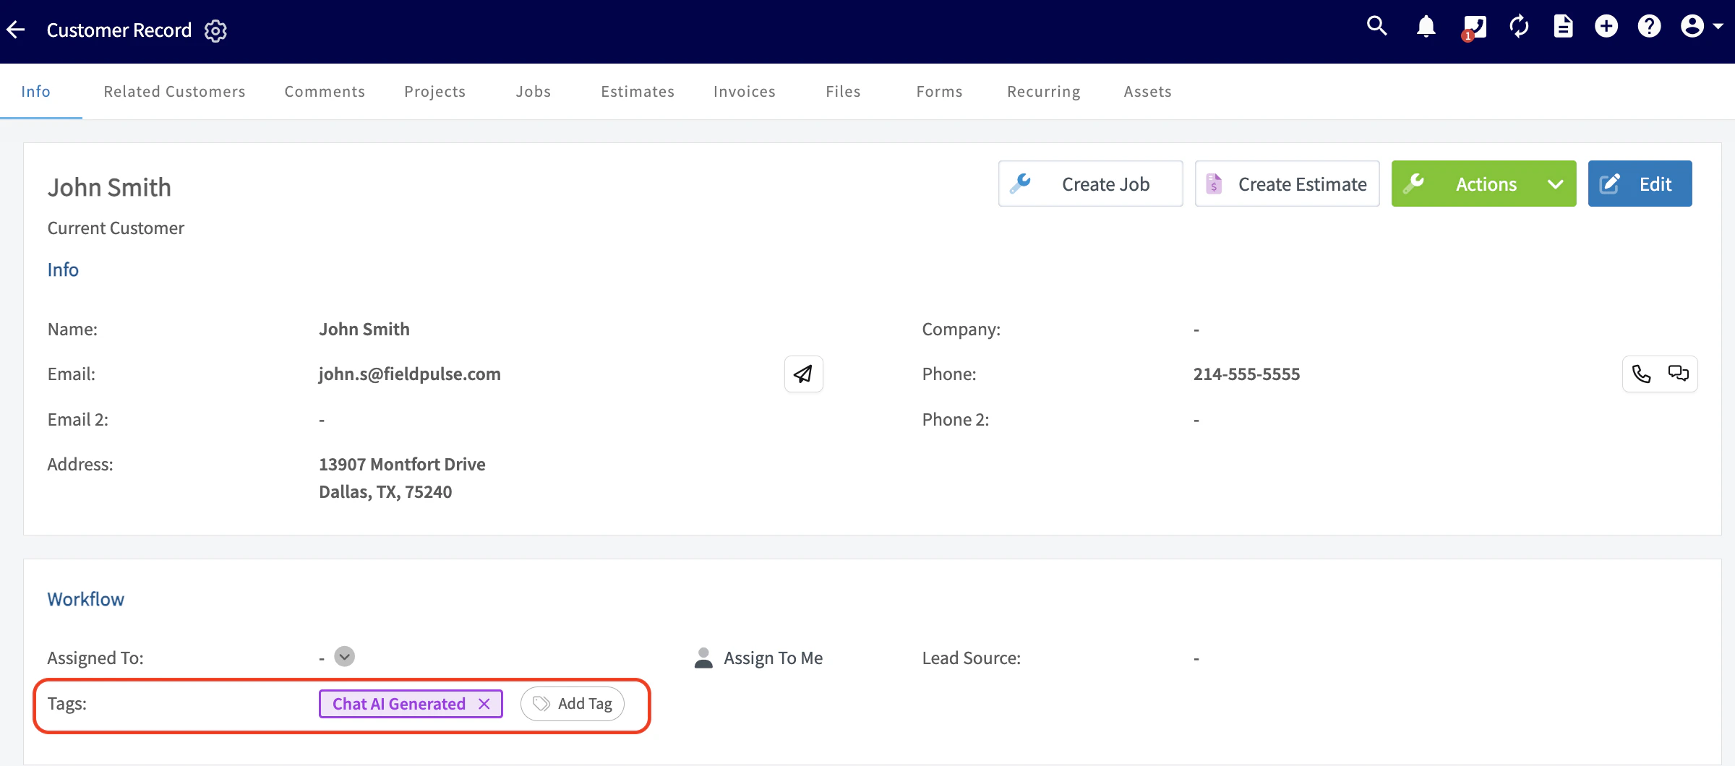The width and height of the screenshot is (1735, 766).
Task: Click the Info section heading
Action: [x=63, y=270]
